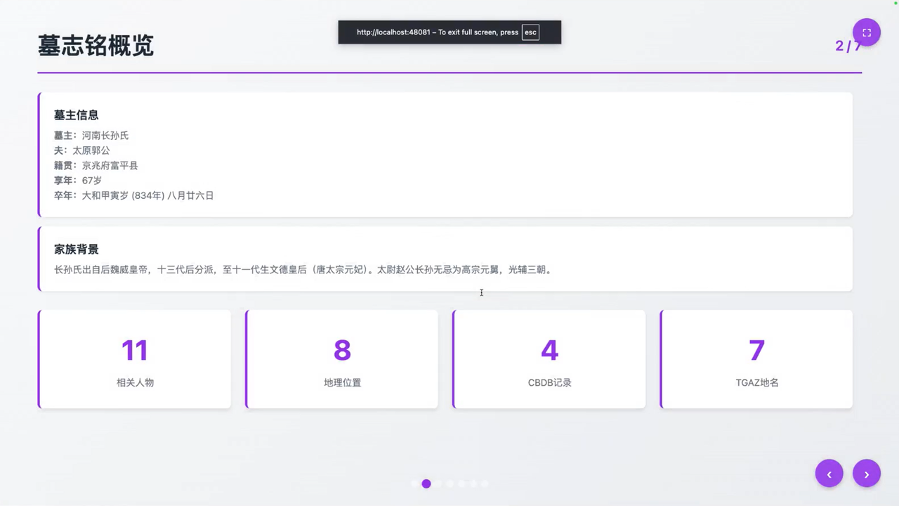Click the text cursor area below 家族背景
Viewport: 899px width, 506px height.
481,293
